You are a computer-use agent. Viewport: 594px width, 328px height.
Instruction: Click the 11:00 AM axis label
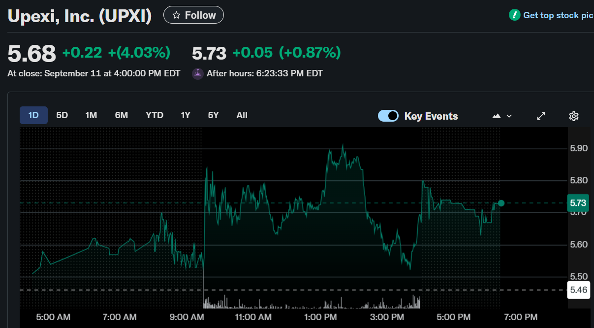tap(252, 317)
